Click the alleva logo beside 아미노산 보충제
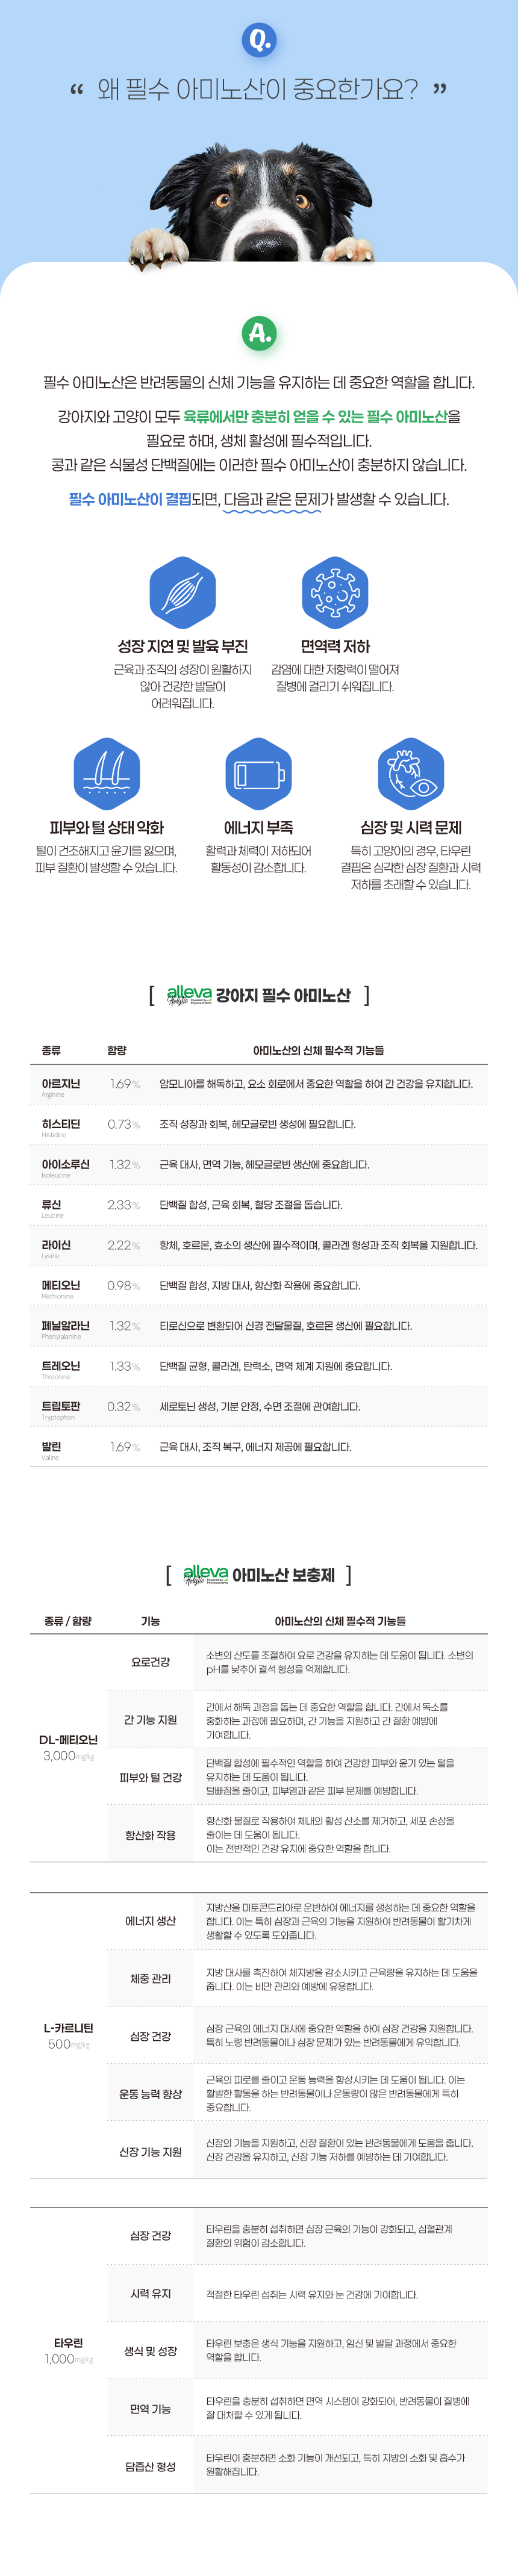This screenshot has width=518, height=2576. (x=205, y=1575)
